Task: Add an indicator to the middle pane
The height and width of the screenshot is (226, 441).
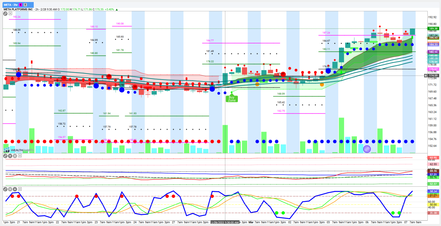Action: 20,156
